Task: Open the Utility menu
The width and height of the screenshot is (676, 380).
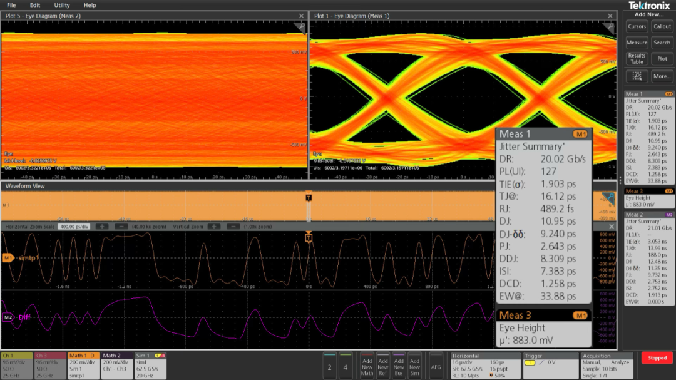Action: click(x=62, y=5)
